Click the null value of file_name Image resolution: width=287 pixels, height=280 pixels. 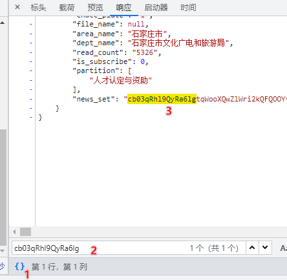coord(136,24)
